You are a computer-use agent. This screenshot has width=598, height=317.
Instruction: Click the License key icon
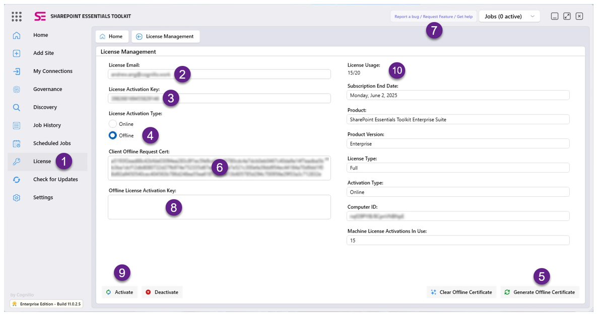[17, 162]
